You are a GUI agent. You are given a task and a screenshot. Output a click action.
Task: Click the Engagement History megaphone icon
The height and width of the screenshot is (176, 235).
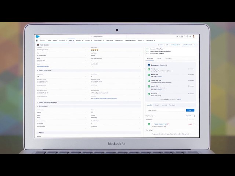(149, 65)
